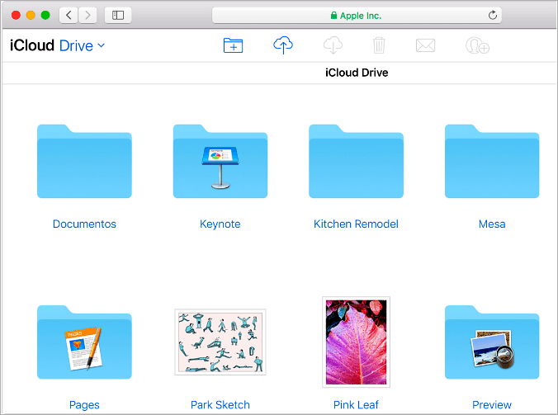Viewport: 558px width, 415px height.
Task: Go forward with Safari forward arrow
Action: click(87, 16)
